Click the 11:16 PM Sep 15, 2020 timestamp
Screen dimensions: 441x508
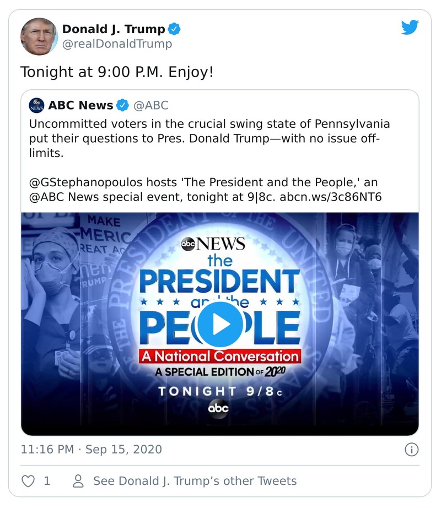(92, 450)
